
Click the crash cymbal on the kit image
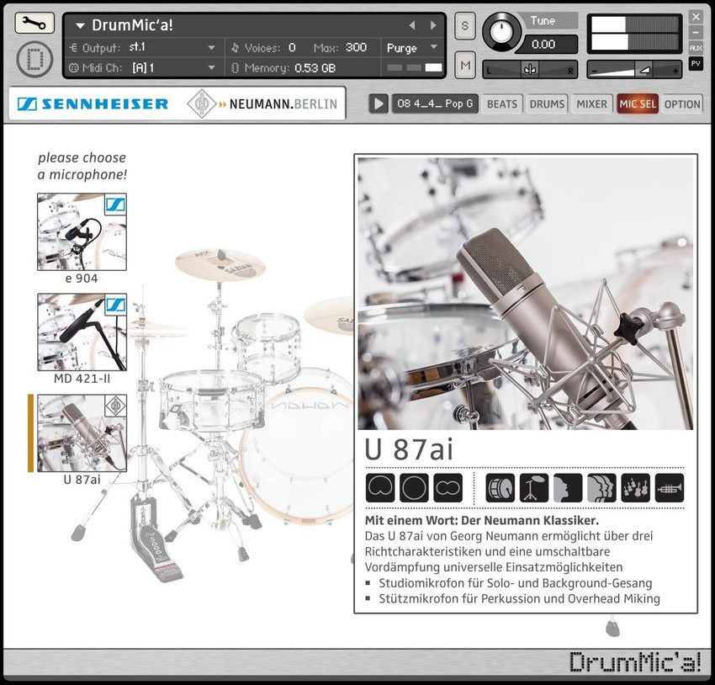(x=220, y=264)
